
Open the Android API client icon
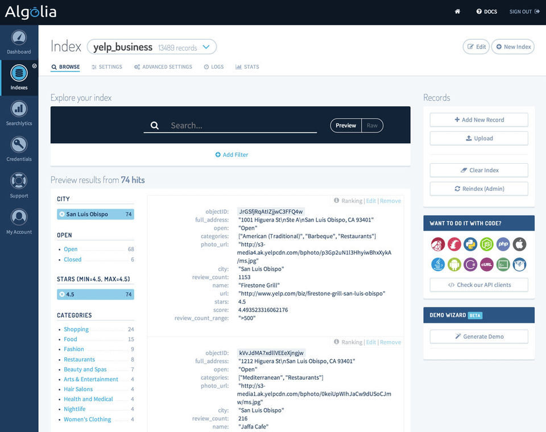click(x=454, y=264)
